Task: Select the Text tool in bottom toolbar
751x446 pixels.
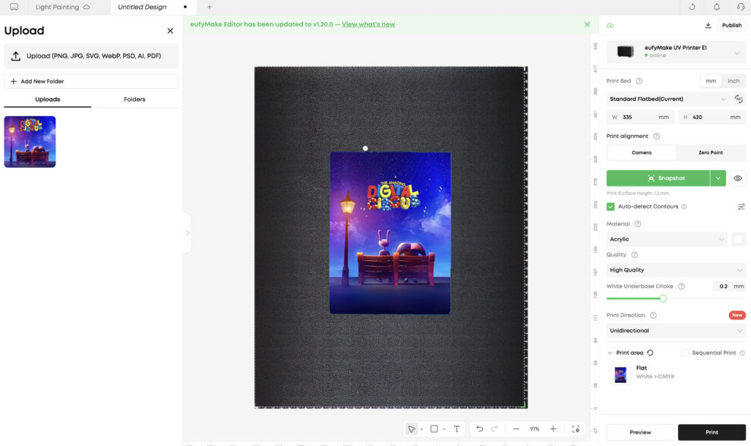Action: [456, 429]
